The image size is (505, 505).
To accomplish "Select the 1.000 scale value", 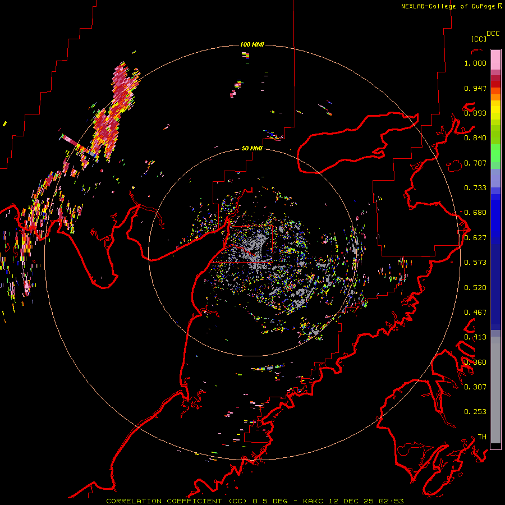I will tap(475, 63).
